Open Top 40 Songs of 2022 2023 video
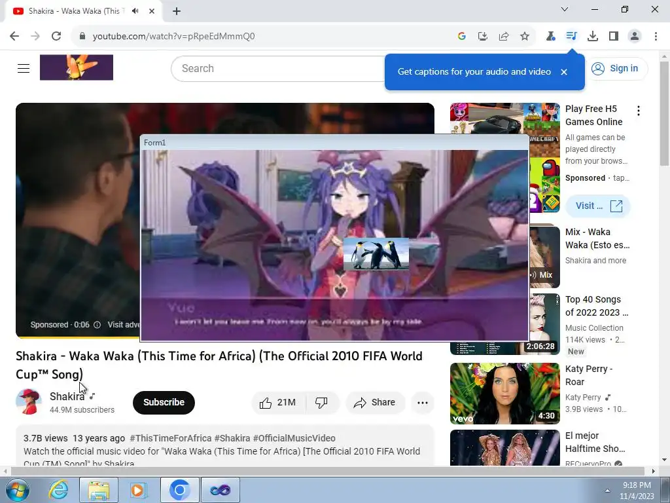This screenshot has height=503, width=670. 597,306
